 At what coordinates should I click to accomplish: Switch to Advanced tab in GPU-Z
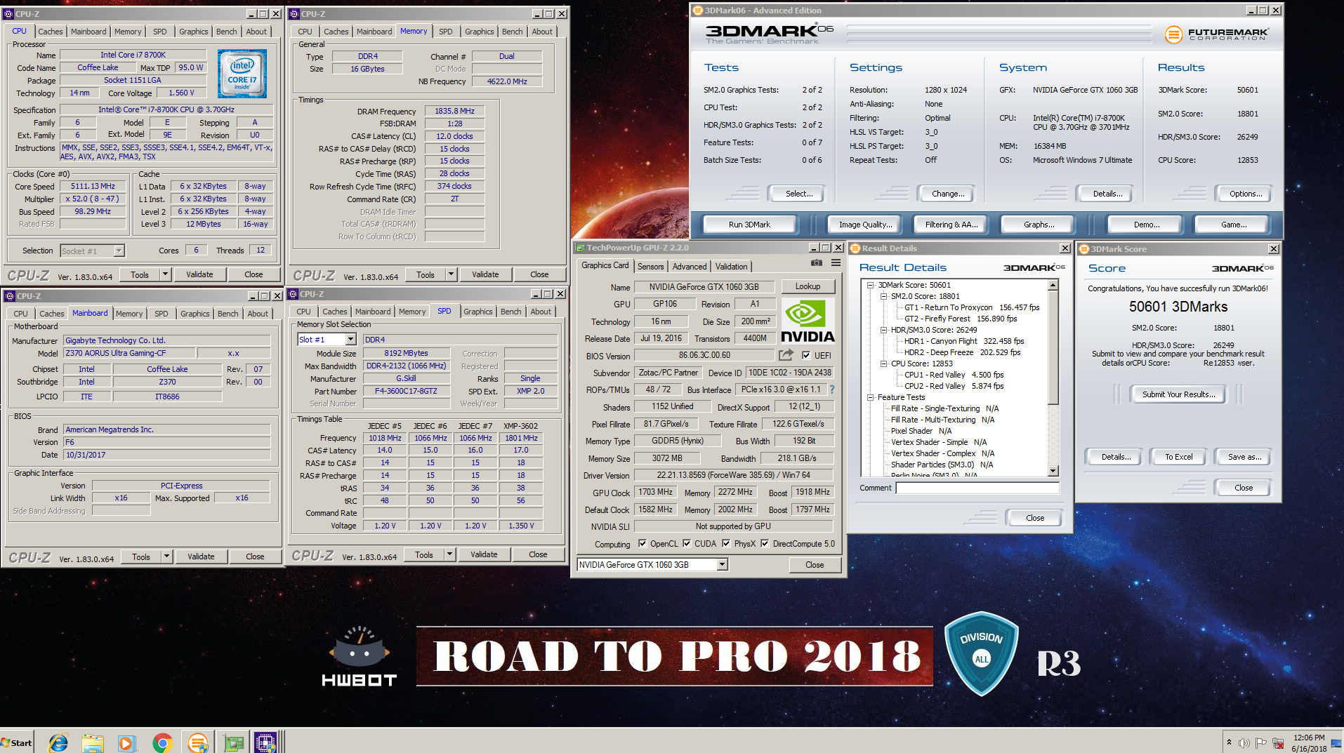[x=690, y=267]
